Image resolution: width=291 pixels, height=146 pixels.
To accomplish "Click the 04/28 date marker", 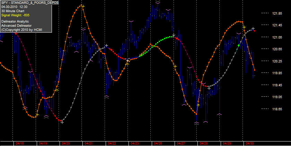I will tap(204, 144).
